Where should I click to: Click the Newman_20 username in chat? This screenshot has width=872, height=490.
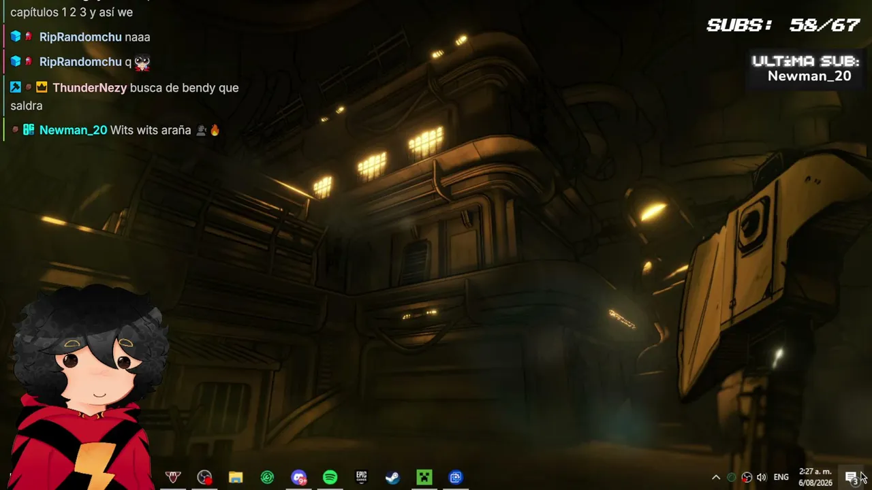[x=73, y=130]
